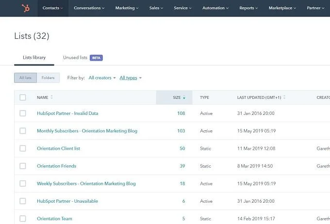Open the Contacts menu
The image size is (330, 224).
click(52, 8)
